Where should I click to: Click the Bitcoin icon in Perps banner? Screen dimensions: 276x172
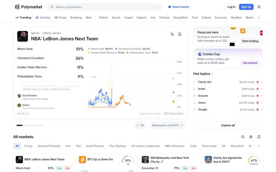[x=243, y=31]
